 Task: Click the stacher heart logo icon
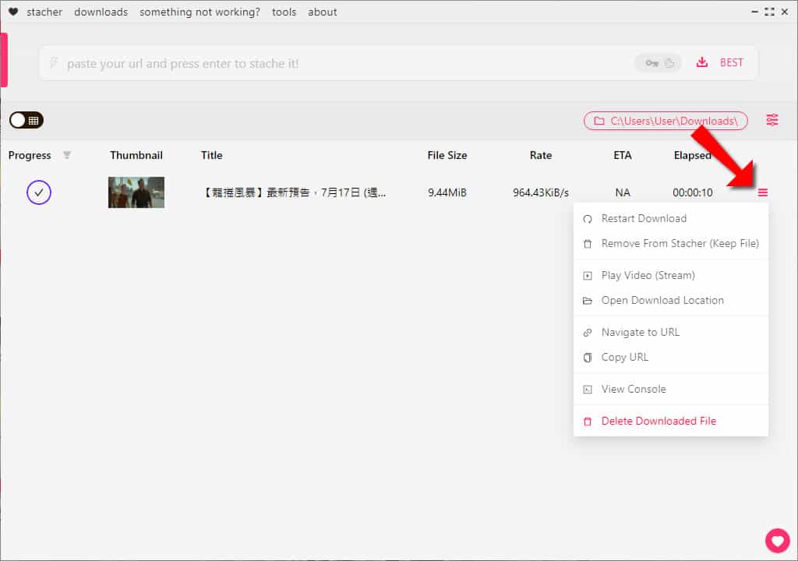coord(13,12)
